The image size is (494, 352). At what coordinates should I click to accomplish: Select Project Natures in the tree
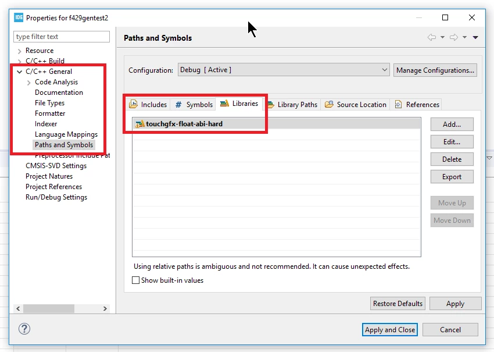(x=49, y=176)
